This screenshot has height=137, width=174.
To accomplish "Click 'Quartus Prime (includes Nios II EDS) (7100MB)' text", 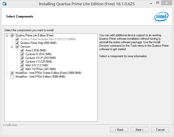I will 48,39.
